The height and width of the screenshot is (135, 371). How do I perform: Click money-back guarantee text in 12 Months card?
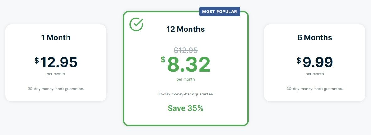(185, 94)
